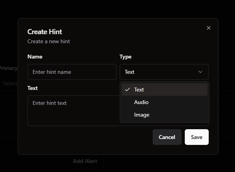235x172 pixels.
Task: Collapse the Type combo box showing Text
Action: 164,72
